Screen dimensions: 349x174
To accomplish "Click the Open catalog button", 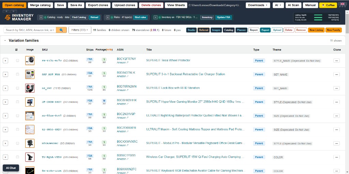I will pos(14,5).
